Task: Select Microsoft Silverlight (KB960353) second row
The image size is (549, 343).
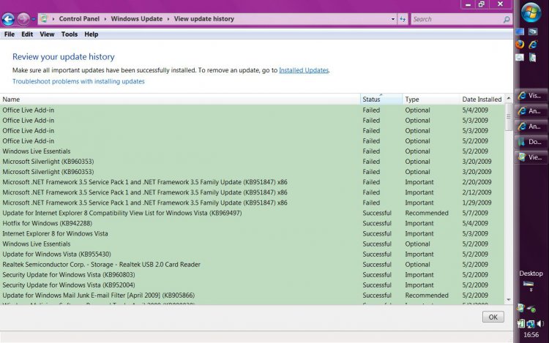Action: tap(252, 172)
